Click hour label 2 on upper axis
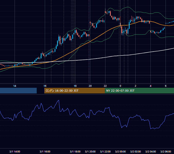 pos(136,86)
